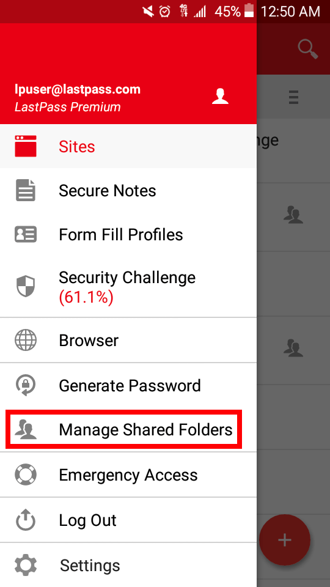Tap the Security Challenge shield icon
Screen dimensions: 330x587
[26, 286]
